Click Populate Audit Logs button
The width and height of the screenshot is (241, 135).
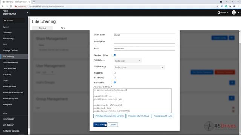click(x=163, y=116)
